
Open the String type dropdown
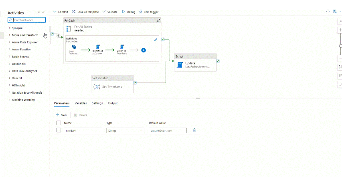(125, 130)
